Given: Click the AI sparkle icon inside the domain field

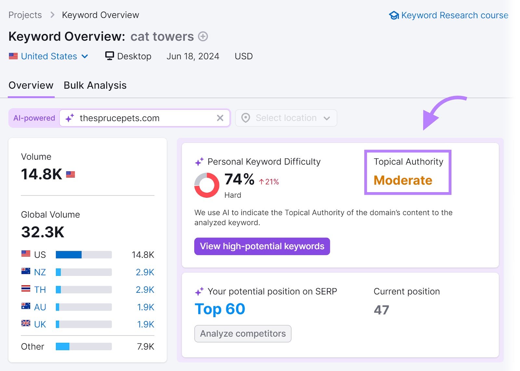Looking at the screenshot, I should tap(70, 118).
